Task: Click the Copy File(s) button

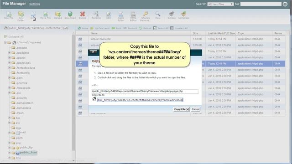Action: 182,109
